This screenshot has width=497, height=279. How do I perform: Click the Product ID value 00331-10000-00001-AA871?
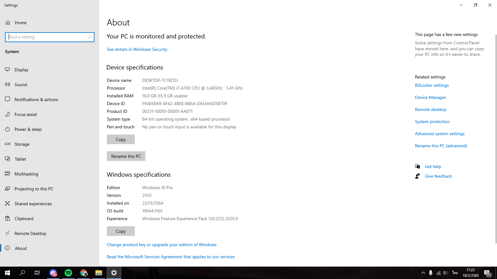point(167,111)
